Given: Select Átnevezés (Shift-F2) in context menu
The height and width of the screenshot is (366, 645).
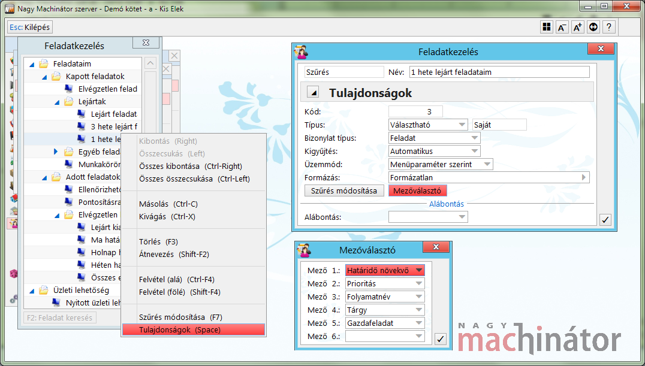Looking at the screenshot, I should (x=194, y=254).
